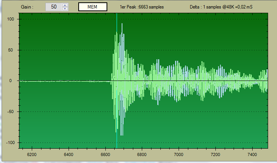The height and width of the screenshot is (163, 277).
Task: Click the 6800 tick on the sample axis
Action: coord(142,154)
